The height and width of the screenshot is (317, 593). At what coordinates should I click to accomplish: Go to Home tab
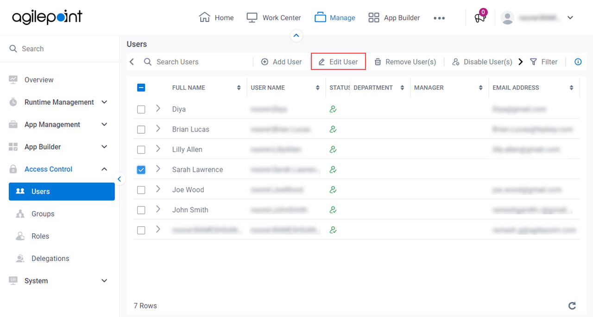216,18
